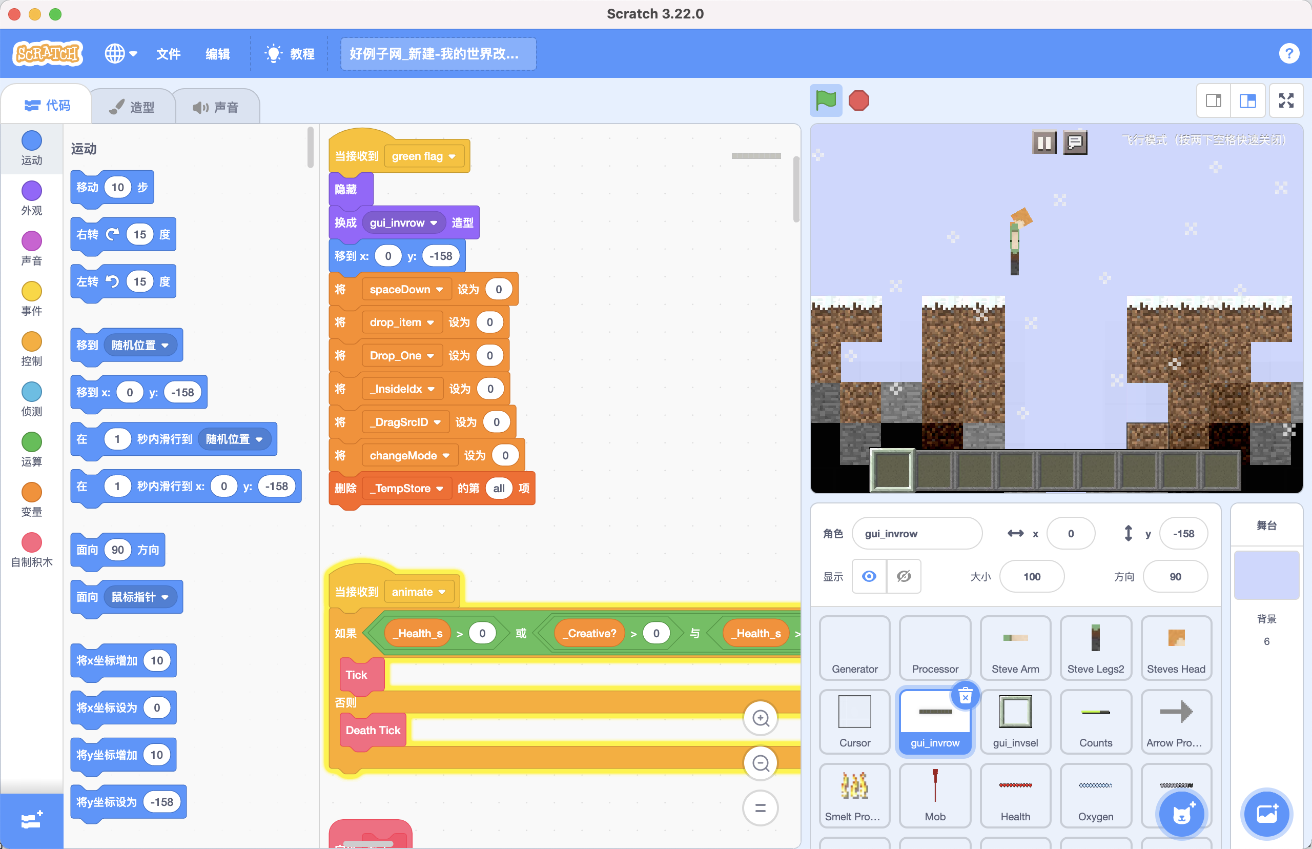Click the sprite size field 100
Screen dimensions: 1312x849
tap(1032, 577)
